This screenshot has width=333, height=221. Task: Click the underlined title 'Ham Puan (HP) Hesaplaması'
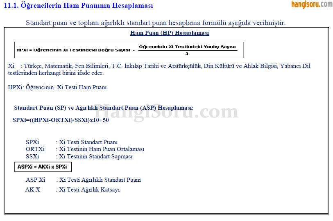coord(170,33)
